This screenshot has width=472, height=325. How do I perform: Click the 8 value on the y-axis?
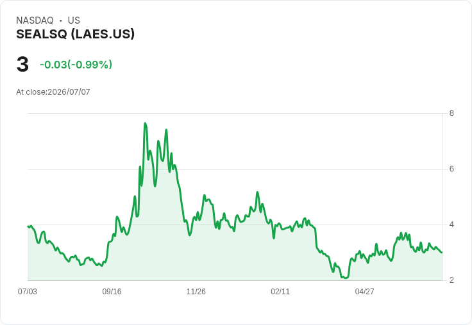pos(451,113)
